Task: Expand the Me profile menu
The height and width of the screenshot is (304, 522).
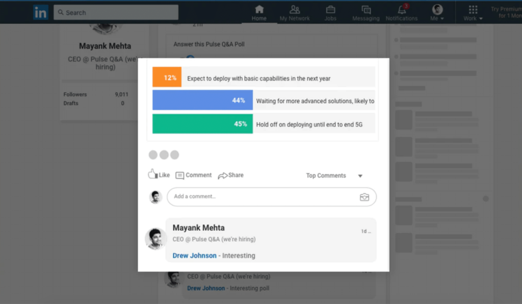Action: (x=437, y=13)
